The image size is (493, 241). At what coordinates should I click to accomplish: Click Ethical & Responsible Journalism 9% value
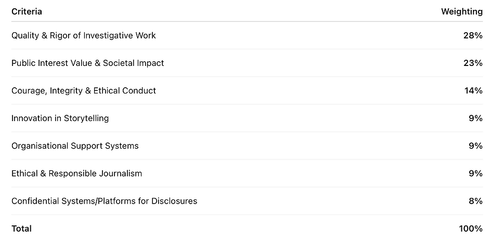475,173
